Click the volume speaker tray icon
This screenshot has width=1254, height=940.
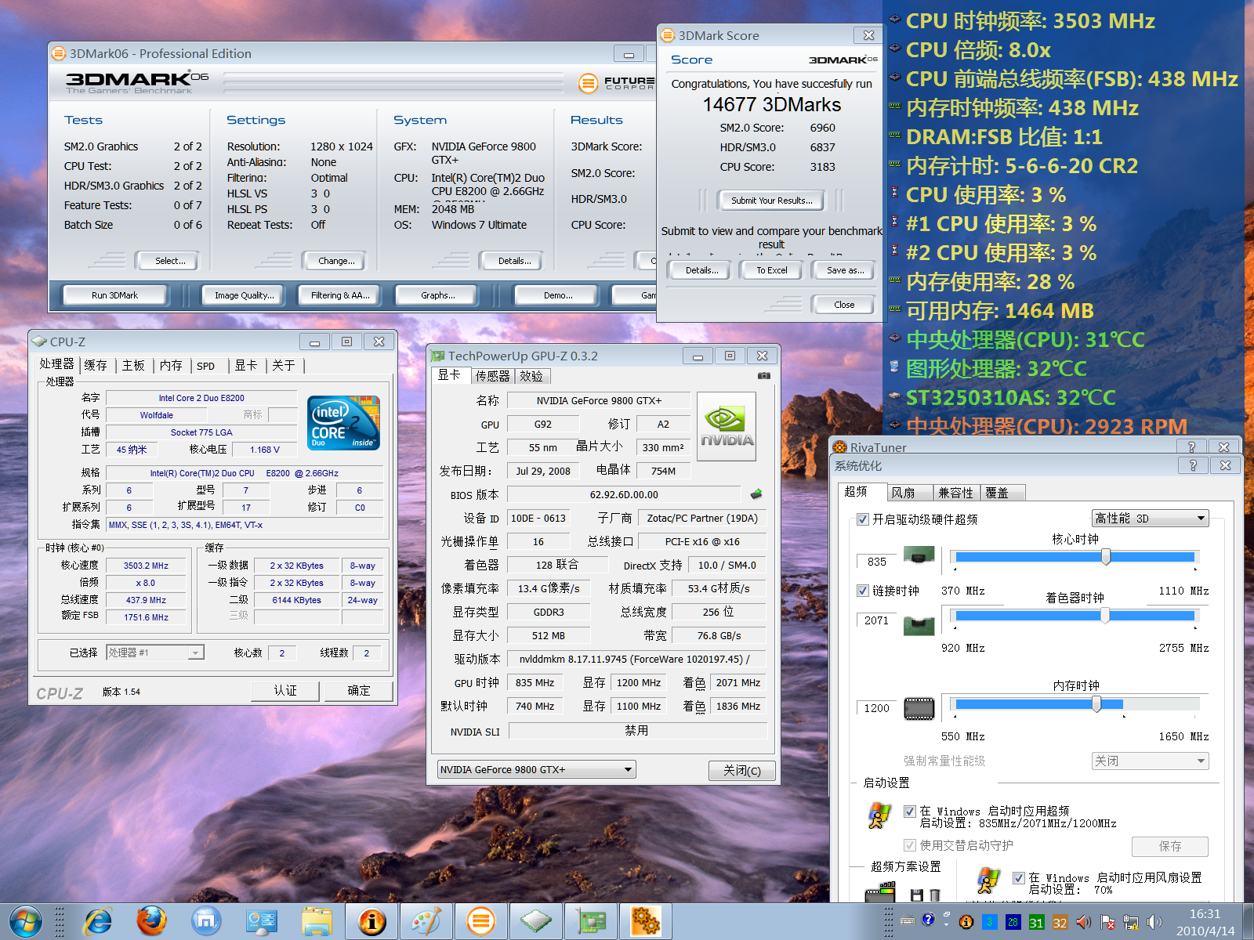coord(1154,922)
